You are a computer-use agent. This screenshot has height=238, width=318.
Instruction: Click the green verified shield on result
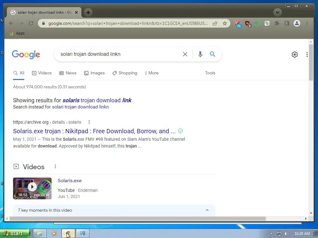coord(180,131)
